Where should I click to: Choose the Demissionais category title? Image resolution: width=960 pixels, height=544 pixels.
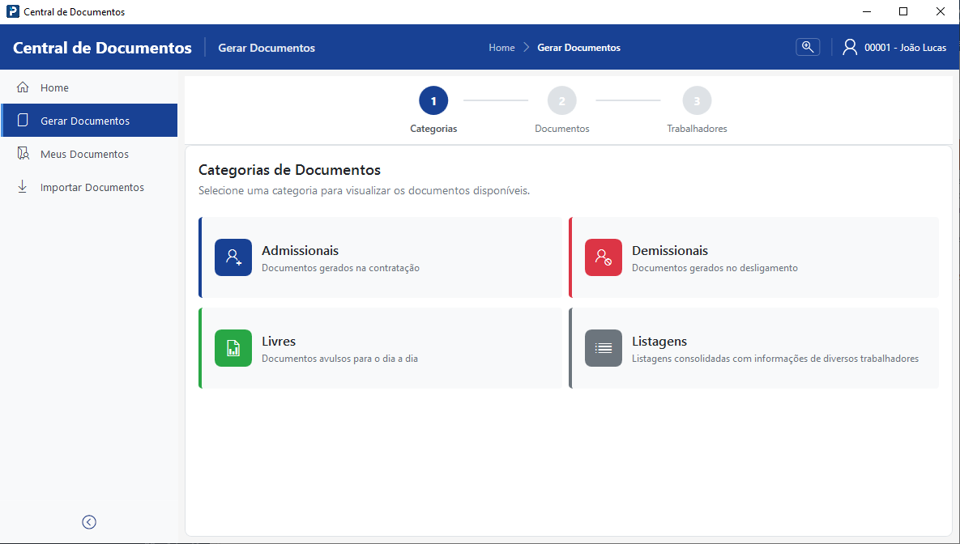point(670,250)
